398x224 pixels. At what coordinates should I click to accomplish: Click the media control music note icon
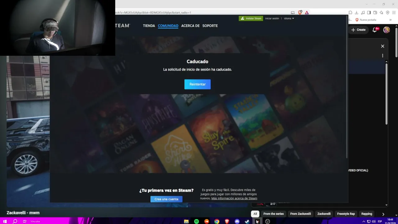click(363, 12)
